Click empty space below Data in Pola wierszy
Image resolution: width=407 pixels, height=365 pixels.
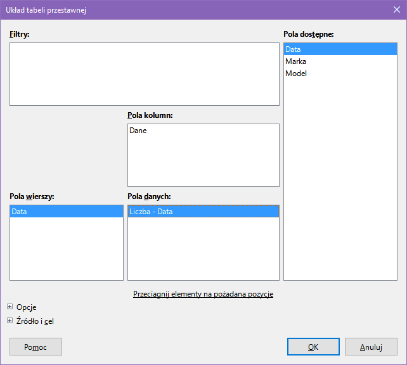point(67,250)
